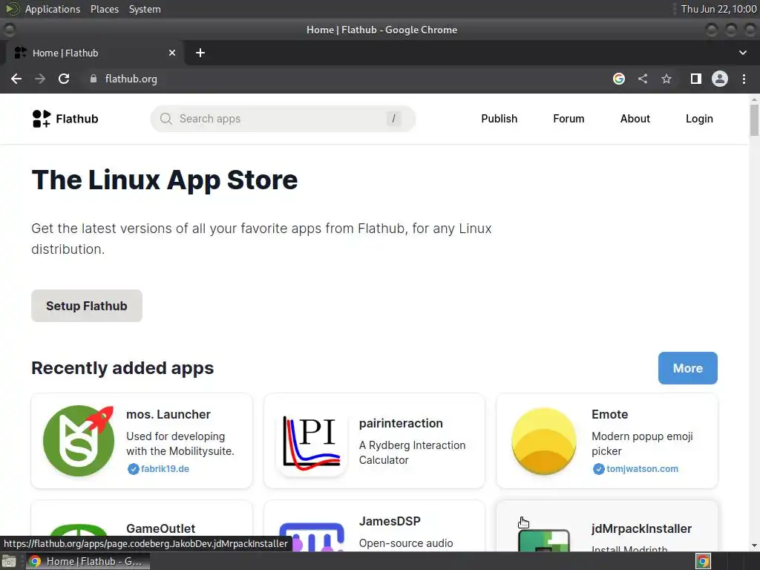Toggle the Chrome side panel icon
The height and width of the screenshot is (570, 760).
click(x=696, y=79)
